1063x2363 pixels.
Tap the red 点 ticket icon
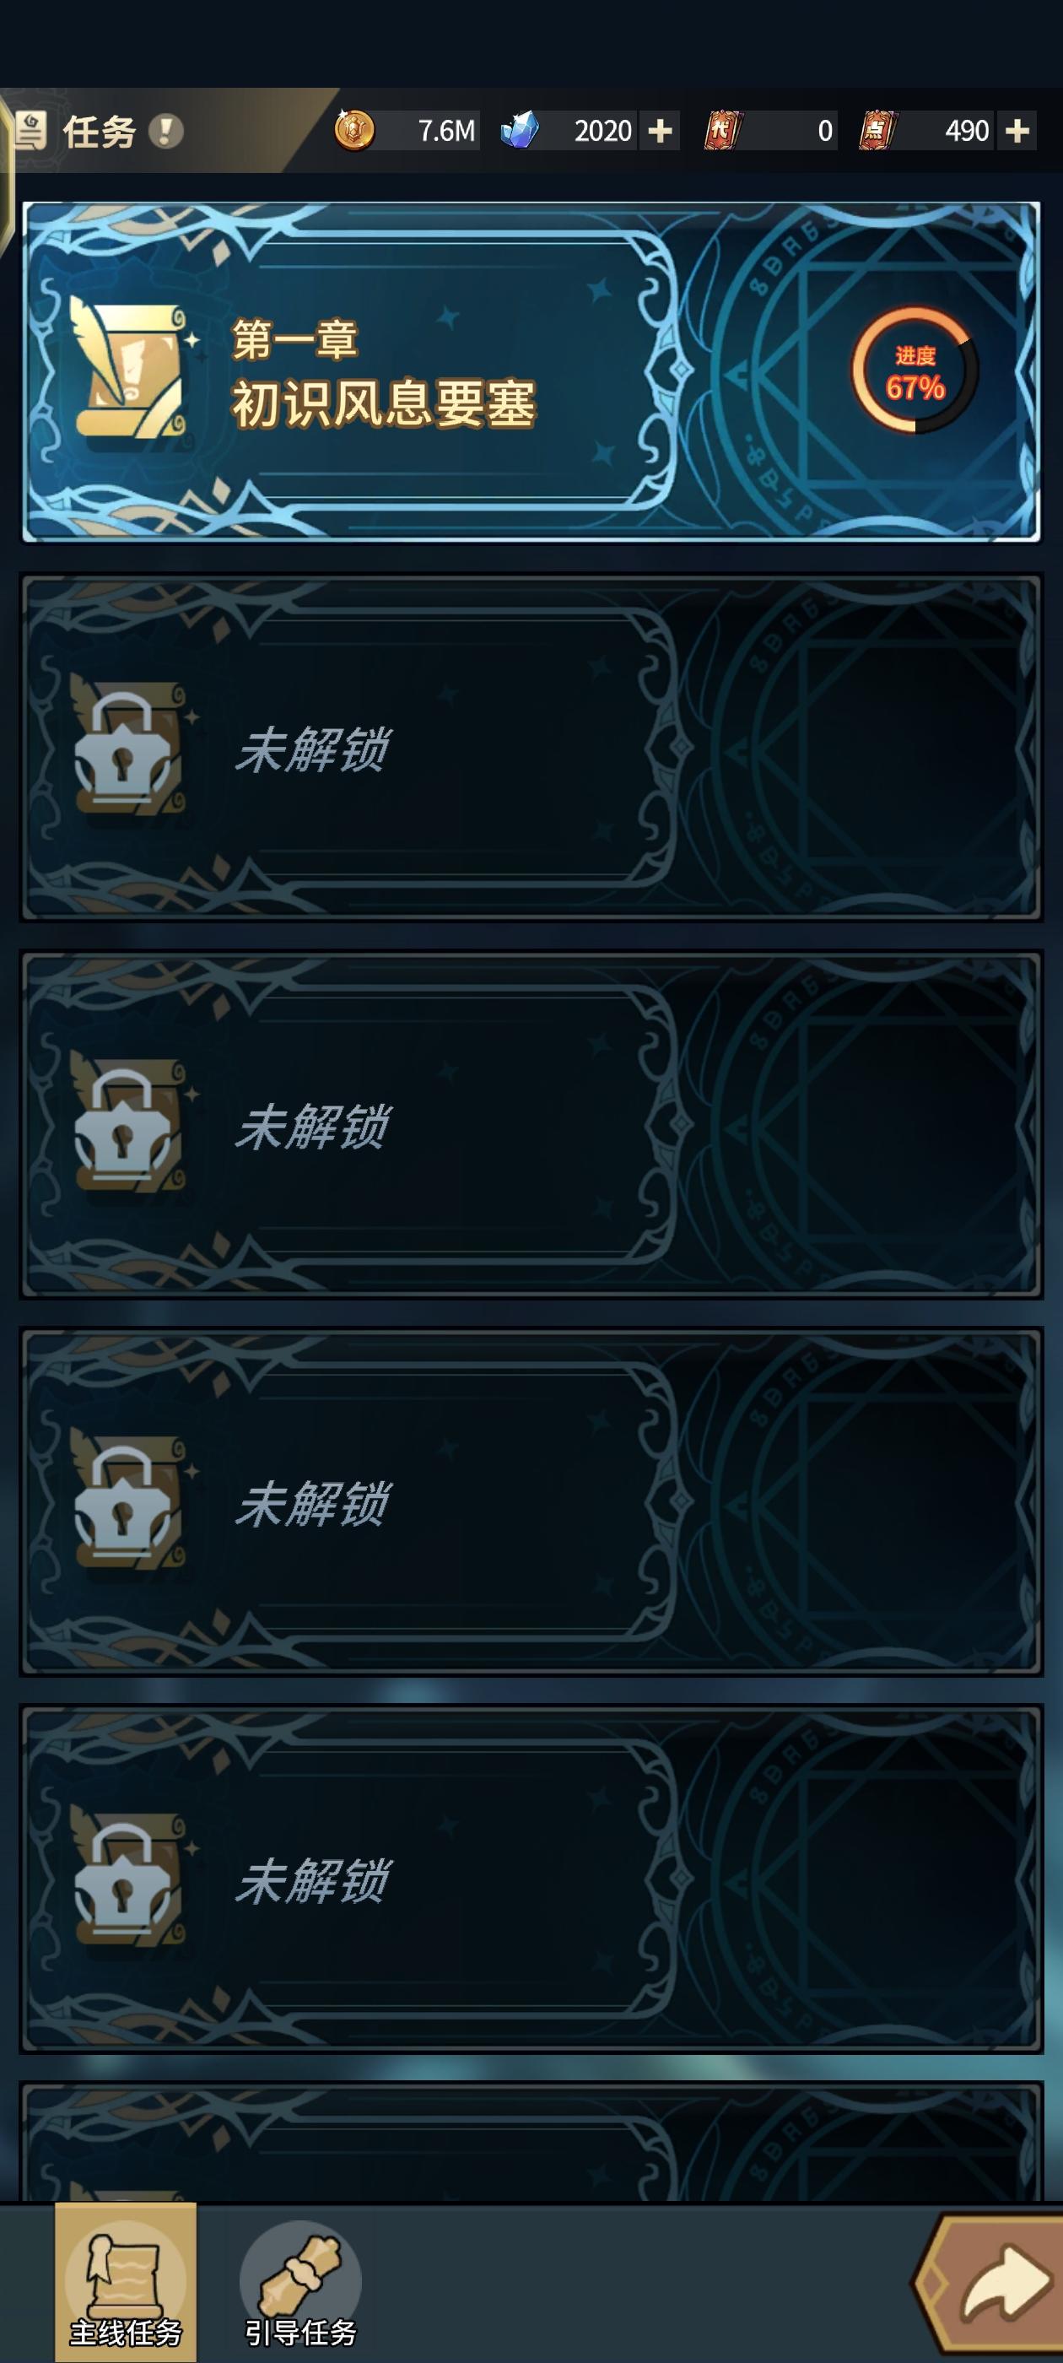pos(877,130)
